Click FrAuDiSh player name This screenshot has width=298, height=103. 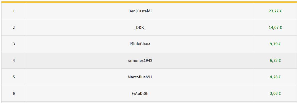[x=140, y=93]
